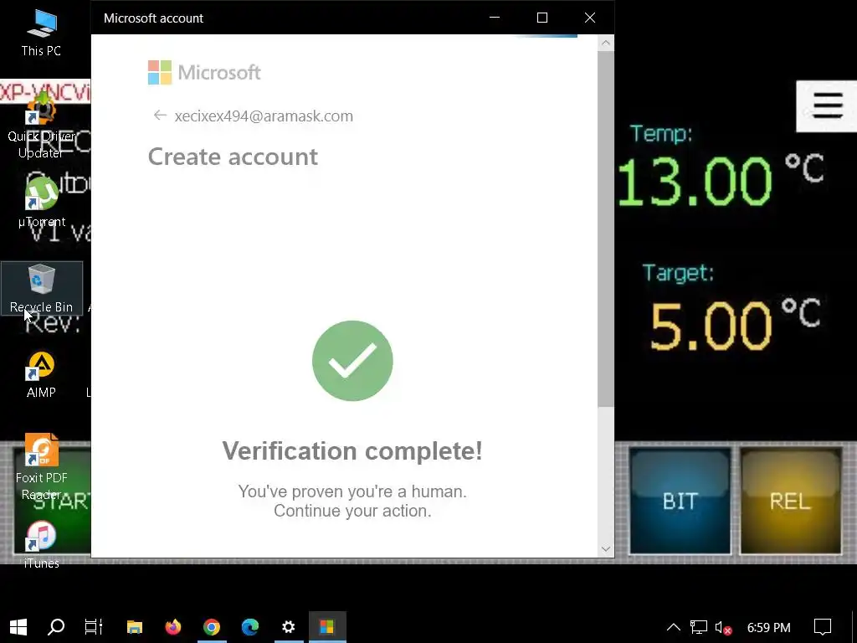857x643 pixels.
Task: Open the Action Center notifications icon
Action: [x=822, y=627]
